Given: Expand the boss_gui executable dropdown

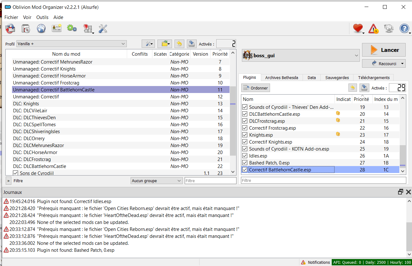Looking at the screenshot, I should (x=301, y=56).
